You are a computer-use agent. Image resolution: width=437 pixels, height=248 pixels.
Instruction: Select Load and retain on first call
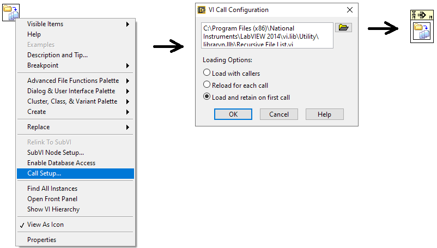coord(207,97)
